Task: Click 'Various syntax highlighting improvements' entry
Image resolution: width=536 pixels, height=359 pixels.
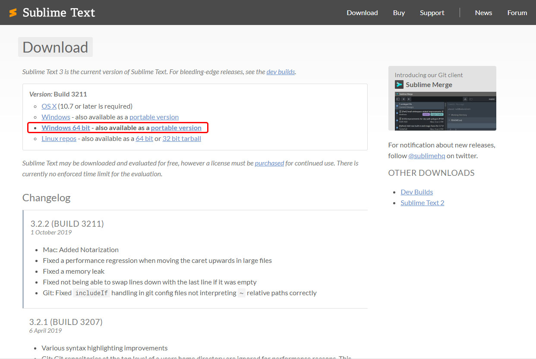Action: pyautogui.click(x=104, y=348)
